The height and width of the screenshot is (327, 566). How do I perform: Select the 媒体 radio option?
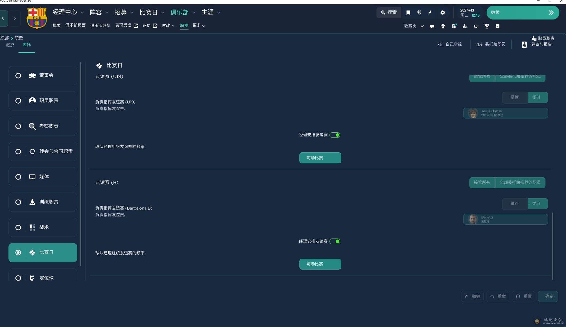tap(18, 177)
